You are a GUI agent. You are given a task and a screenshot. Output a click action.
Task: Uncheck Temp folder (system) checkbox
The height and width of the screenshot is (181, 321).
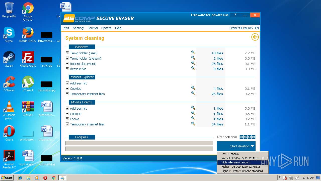click(x=67, y=58)
